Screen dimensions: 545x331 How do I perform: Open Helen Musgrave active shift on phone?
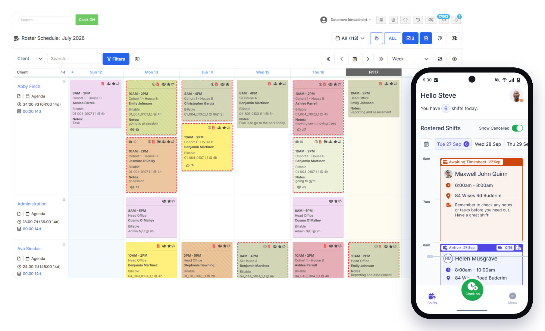481,264
